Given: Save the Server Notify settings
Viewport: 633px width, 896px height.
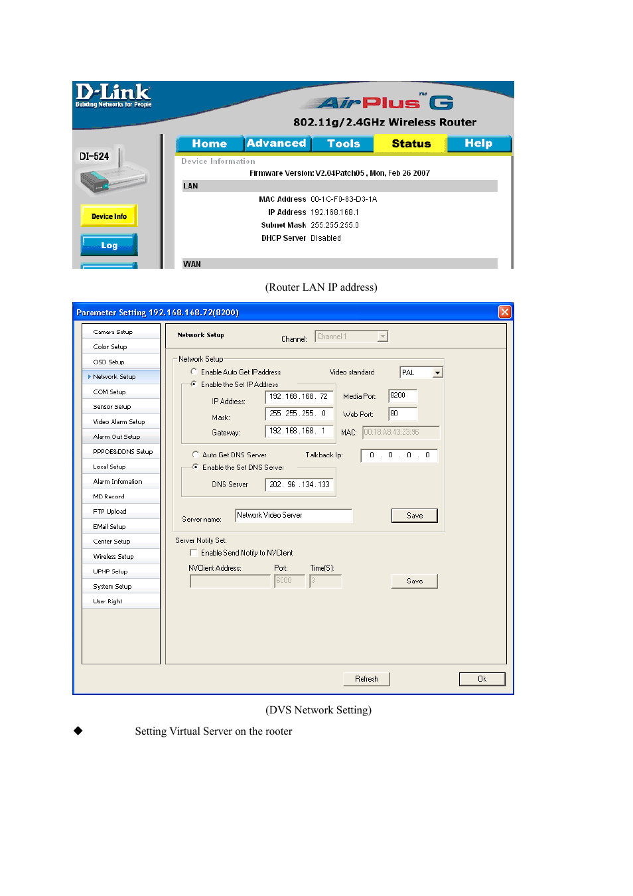Looking at the screenshot, I should click(x=415, y=581).
